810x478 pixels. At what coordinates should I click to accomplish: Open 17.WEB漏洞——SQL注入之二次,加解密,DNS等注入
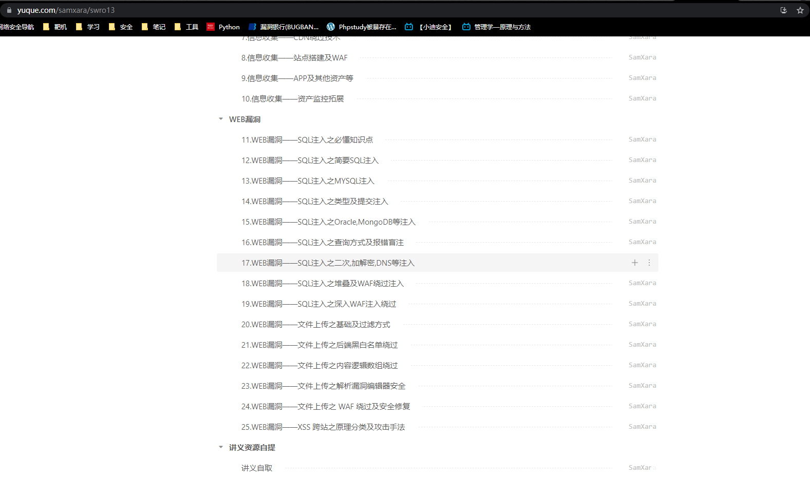(x=328, y=263)
